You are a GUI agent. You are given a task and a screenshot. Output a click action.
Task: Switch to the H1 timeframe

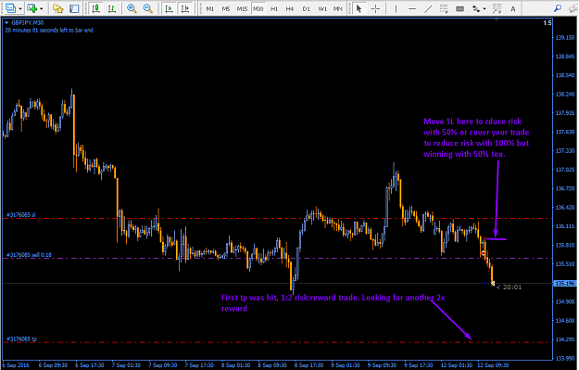[x=274, y=8]
